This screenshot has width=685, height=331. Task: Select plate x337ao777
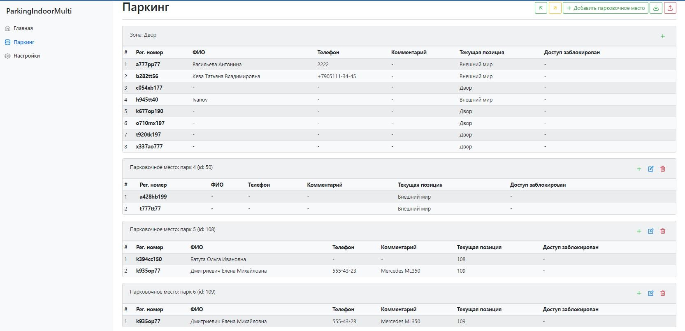[149, 147]
